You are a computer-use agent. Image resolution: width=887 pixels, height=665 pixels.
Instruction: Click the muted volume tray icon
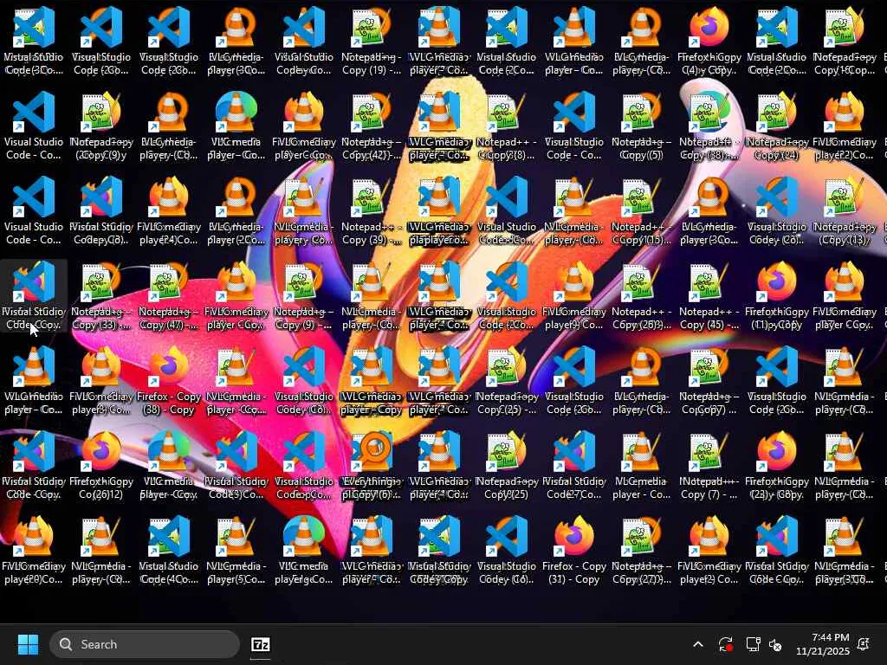coord(775,644)
